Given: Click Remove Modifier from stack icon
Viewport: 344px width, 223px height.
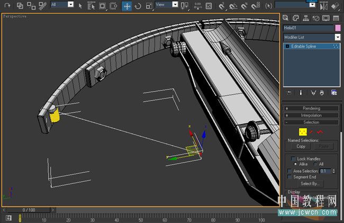Looking at the screenshot, I should click(322, 93).
